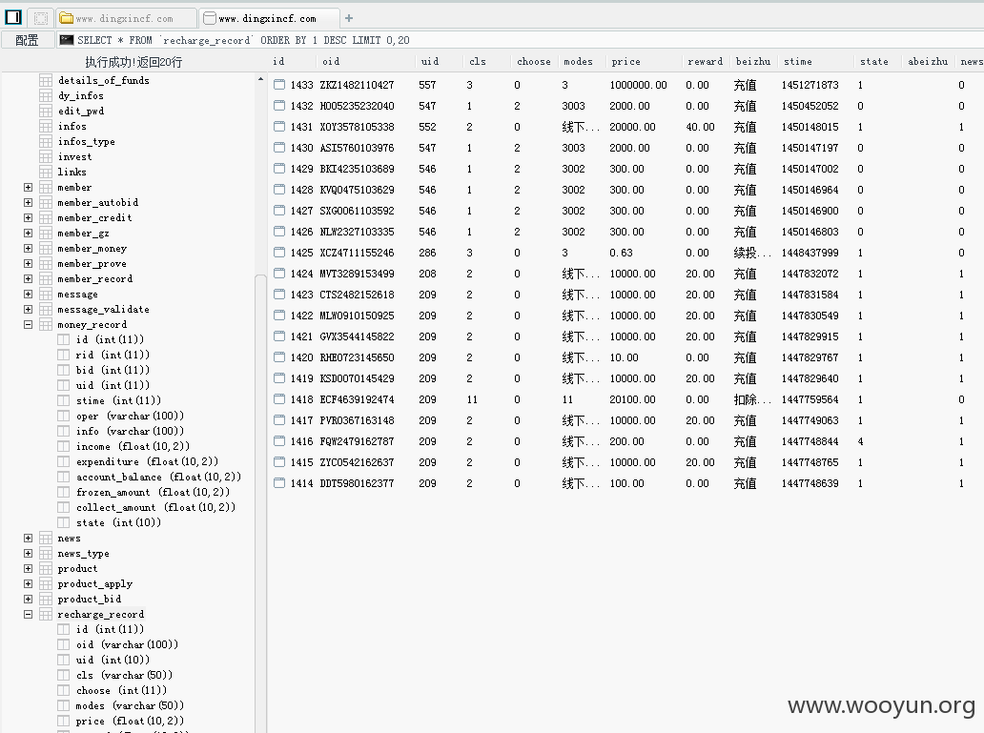
Task: Expand the member_credit table node
Action: click(29, 217)
